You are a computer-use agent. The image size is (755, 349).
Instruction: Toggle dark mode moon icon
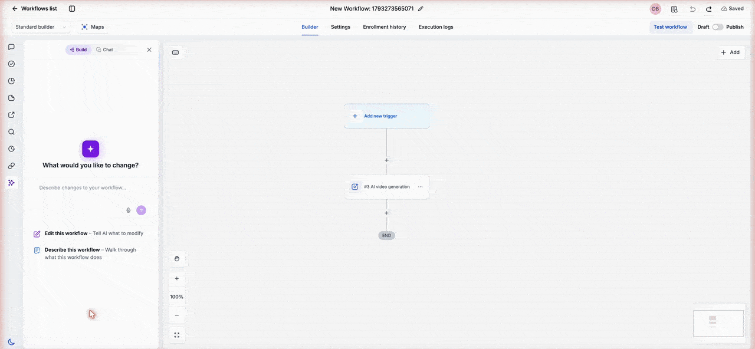pos(11,342)
